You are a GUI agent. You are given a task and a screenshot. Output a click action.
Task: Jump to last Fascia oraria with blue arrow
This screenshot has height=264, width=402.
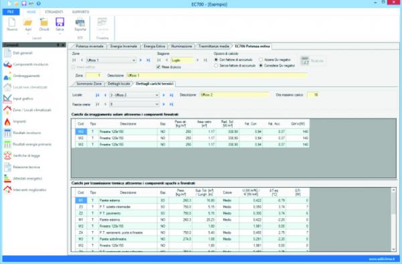[x=172, y=105]
